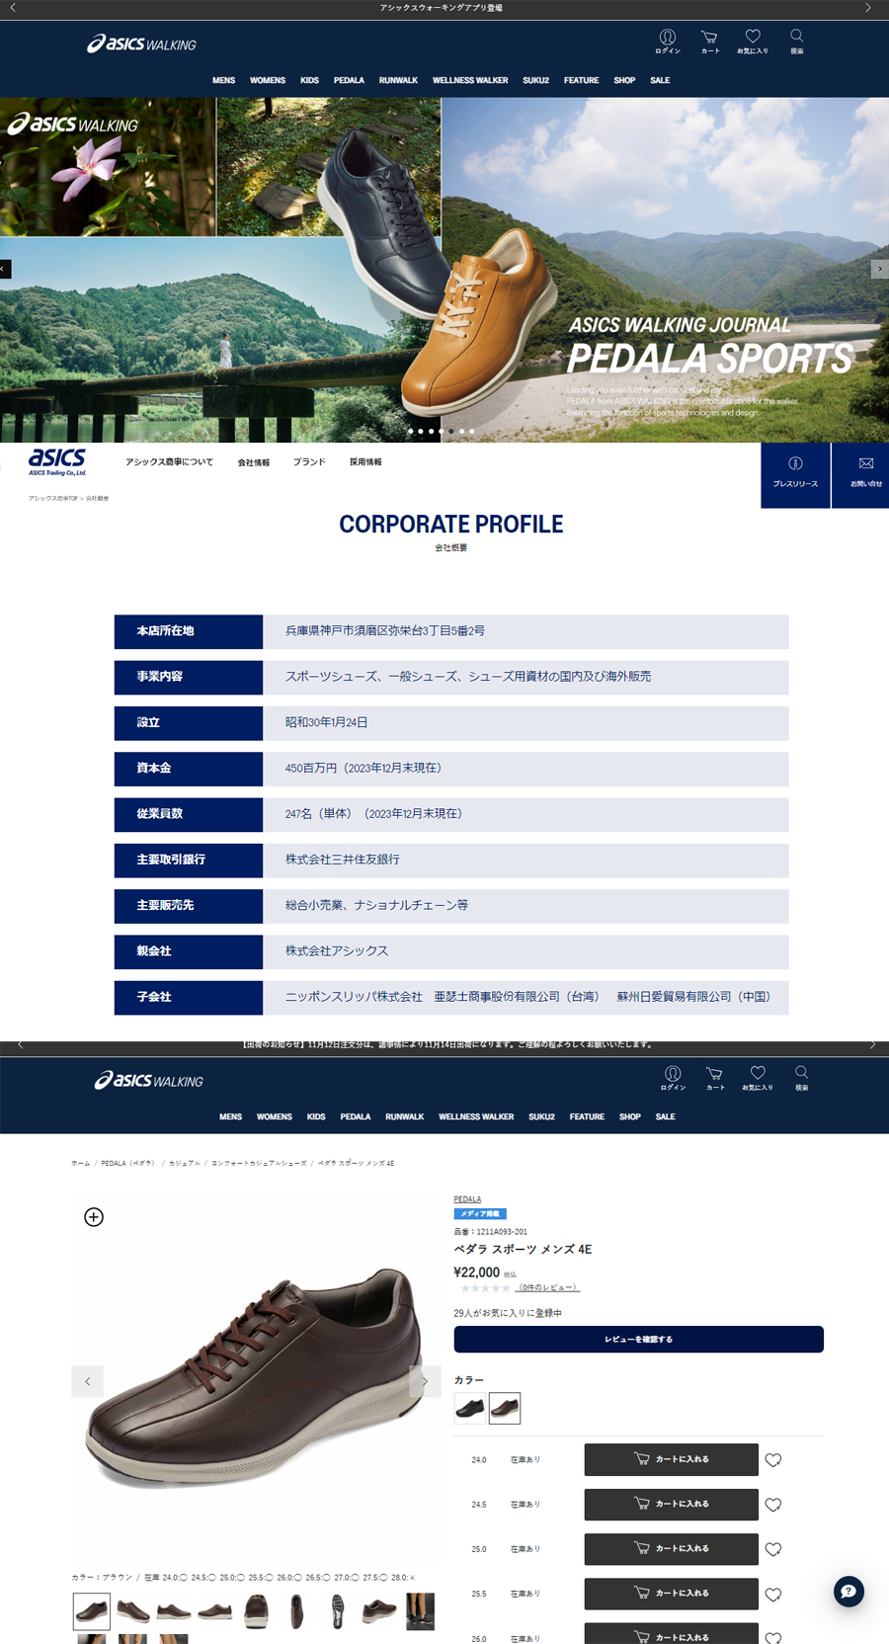
Task: Open アシックス商事について menu
Action: tap(169, 461)
